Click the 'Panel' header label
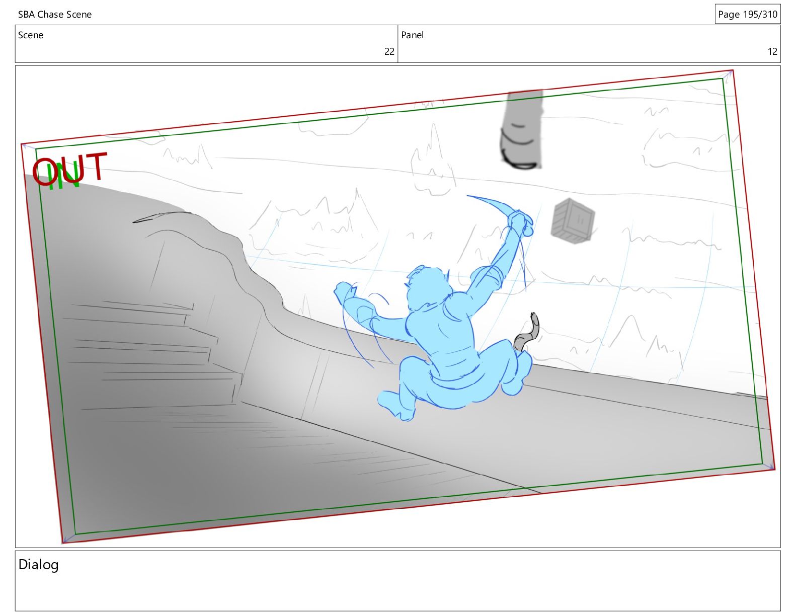 [x=412, y=35]
